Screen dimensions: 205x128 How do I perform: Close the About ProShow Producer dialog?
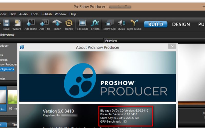[x=172, y=46]
